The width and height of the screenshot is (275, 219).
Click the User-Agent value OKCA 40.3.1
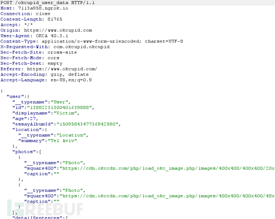point(52,36)
